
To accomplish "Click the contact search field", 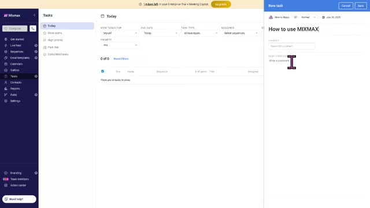I will (x=291, y=46).
